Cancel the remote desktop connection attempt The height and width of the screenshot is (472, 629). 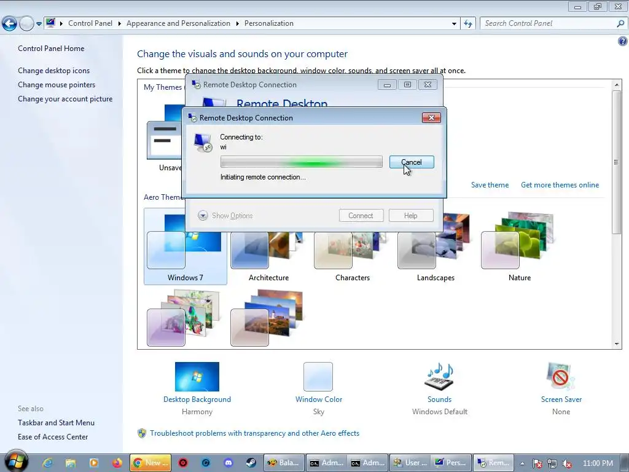click(x=412, y=162)
